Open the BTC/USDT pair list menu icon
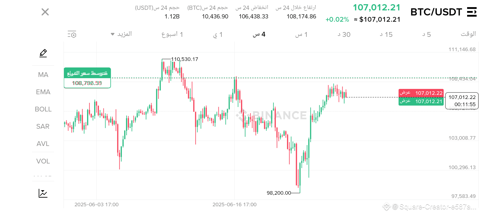The height and width of the screenshot is (214, 479). (472, 12)
